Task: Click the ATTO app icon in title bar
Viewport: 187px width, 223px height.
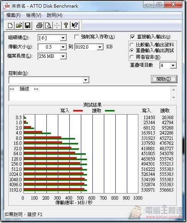Action: pyautogui.click(x=7, y=6)
